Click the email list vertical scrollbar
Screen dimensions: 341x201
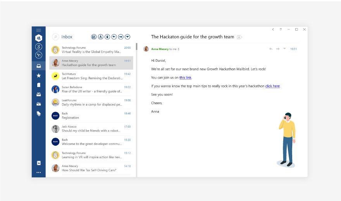(x=136, y=46)
